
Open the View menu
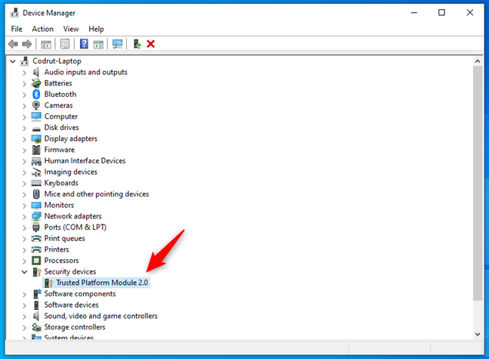(x=71, y=29)
